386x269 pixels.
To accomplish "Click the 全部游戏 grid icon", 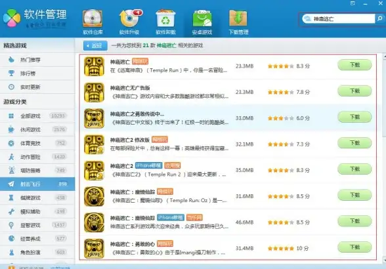I will 11,115.
